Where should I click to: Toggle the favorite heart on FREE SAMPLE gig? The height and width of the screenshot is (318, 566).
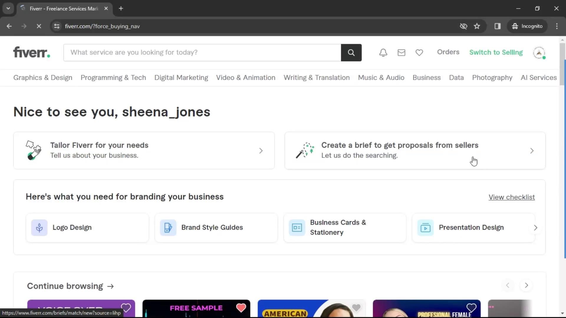click(x=241, y=308)
